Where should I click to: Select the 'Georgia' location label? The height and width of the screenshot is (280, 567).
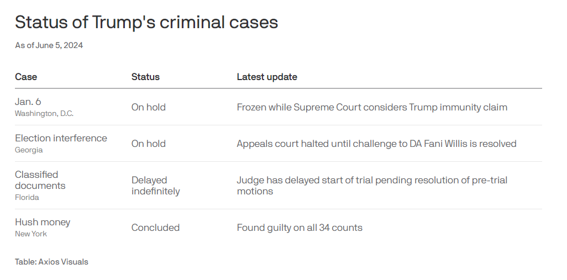coord(29,150)
